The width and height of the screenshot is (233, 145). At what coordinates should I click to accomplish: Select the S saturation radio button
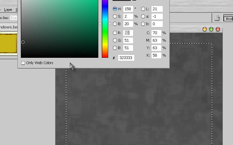[x=115, y=16]
